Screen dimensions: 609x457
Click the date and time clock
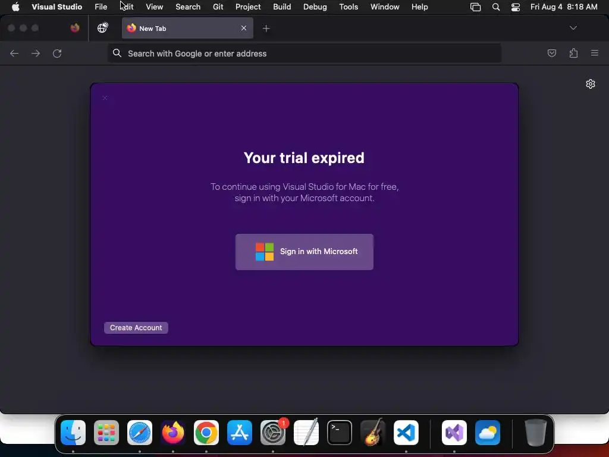click(x=564, y=7)
